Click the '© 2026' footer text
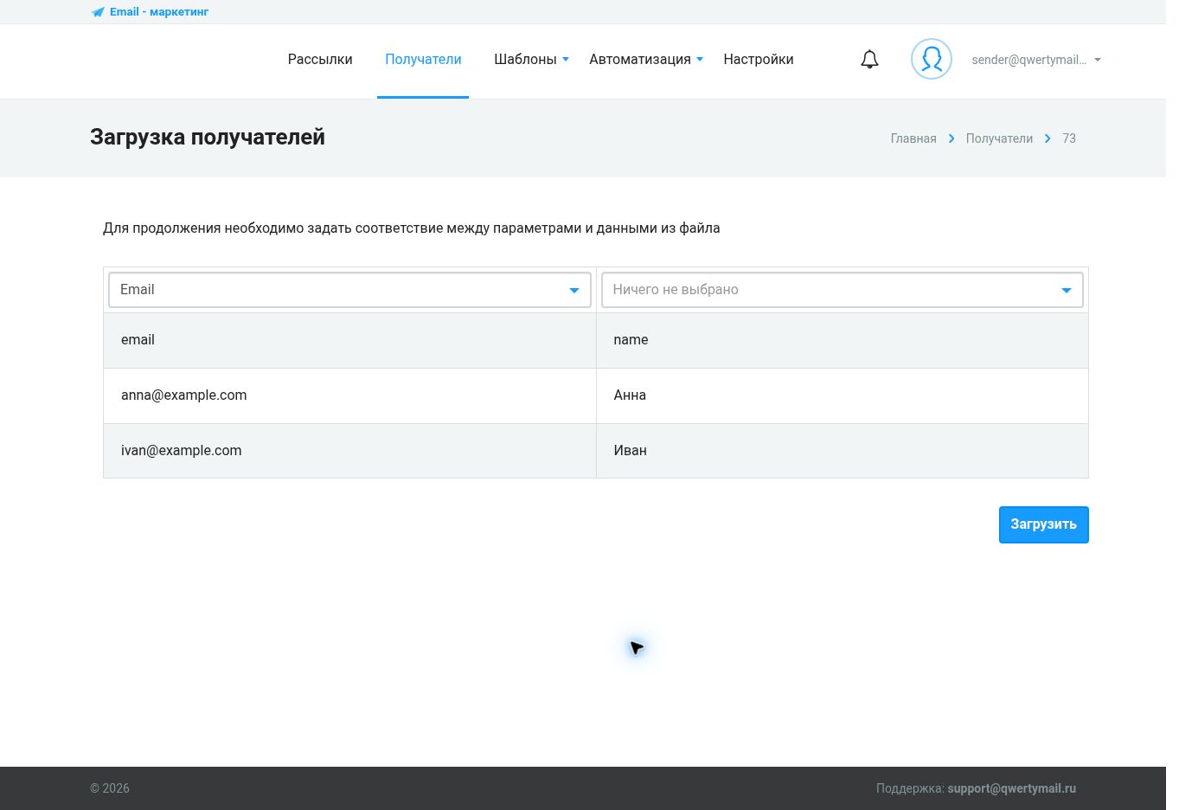1179x810 pixels. point(110,788)
